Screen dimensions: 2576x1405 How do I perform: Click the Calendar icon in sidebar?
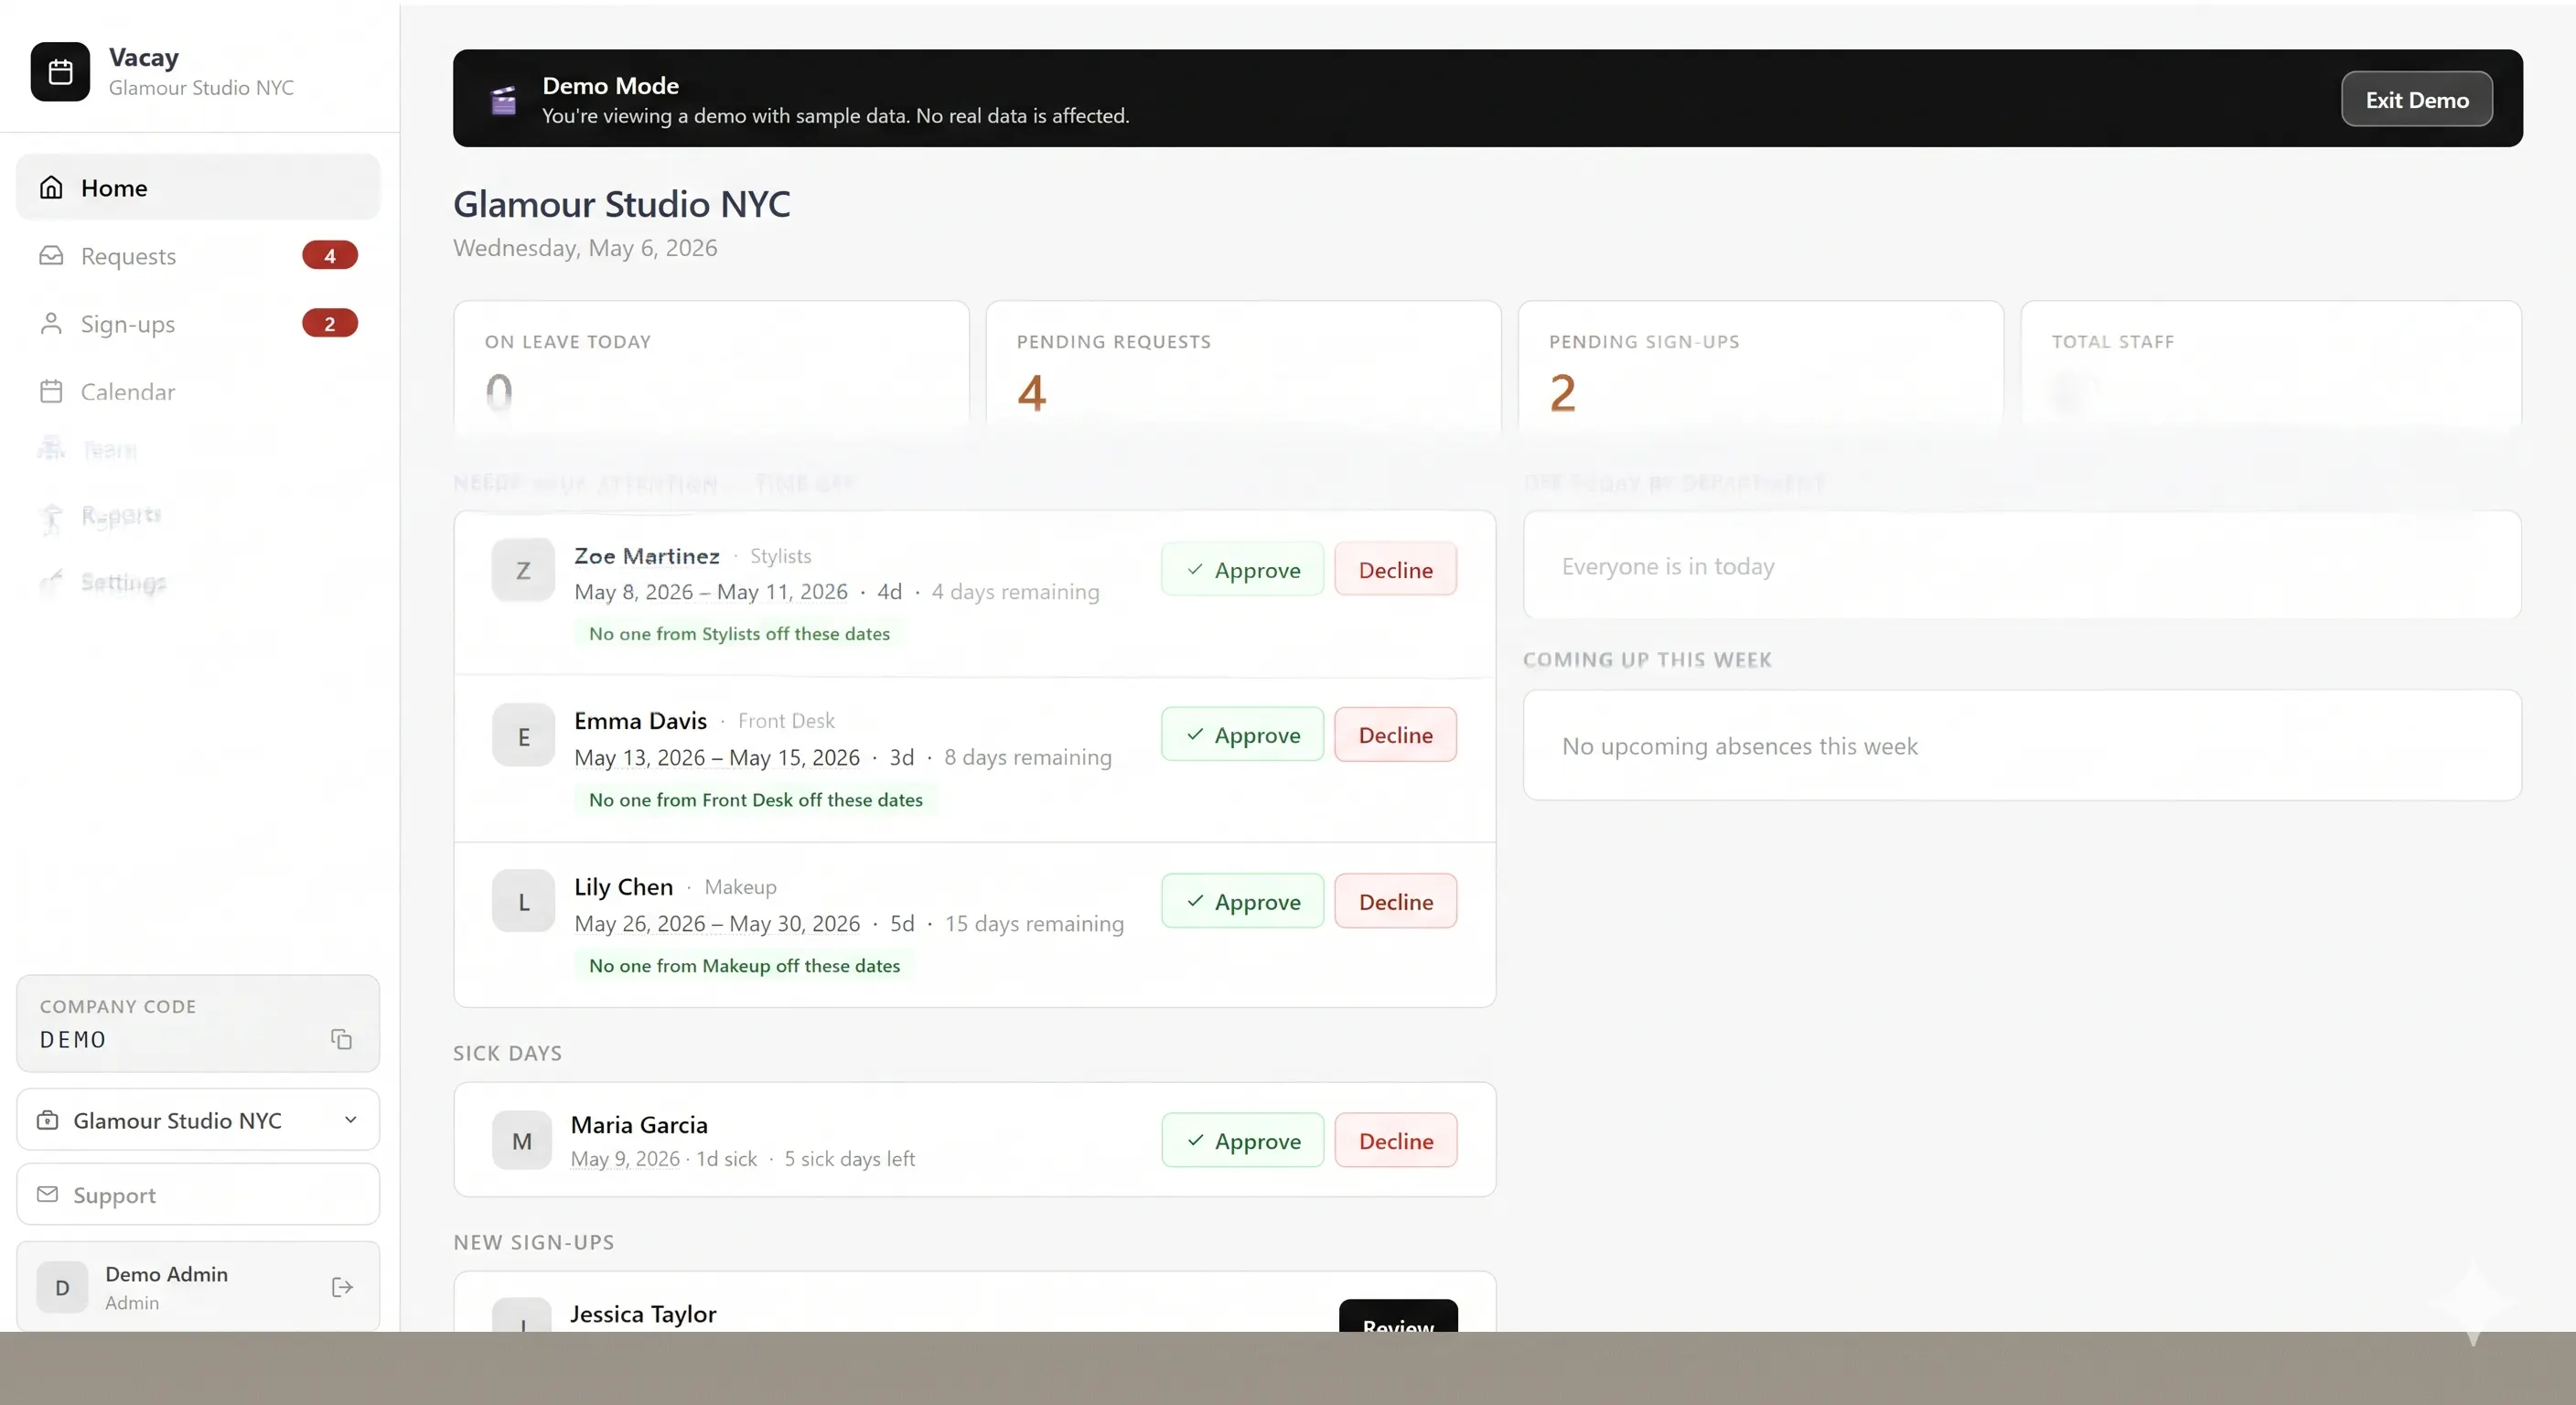[x=51, y=392]
